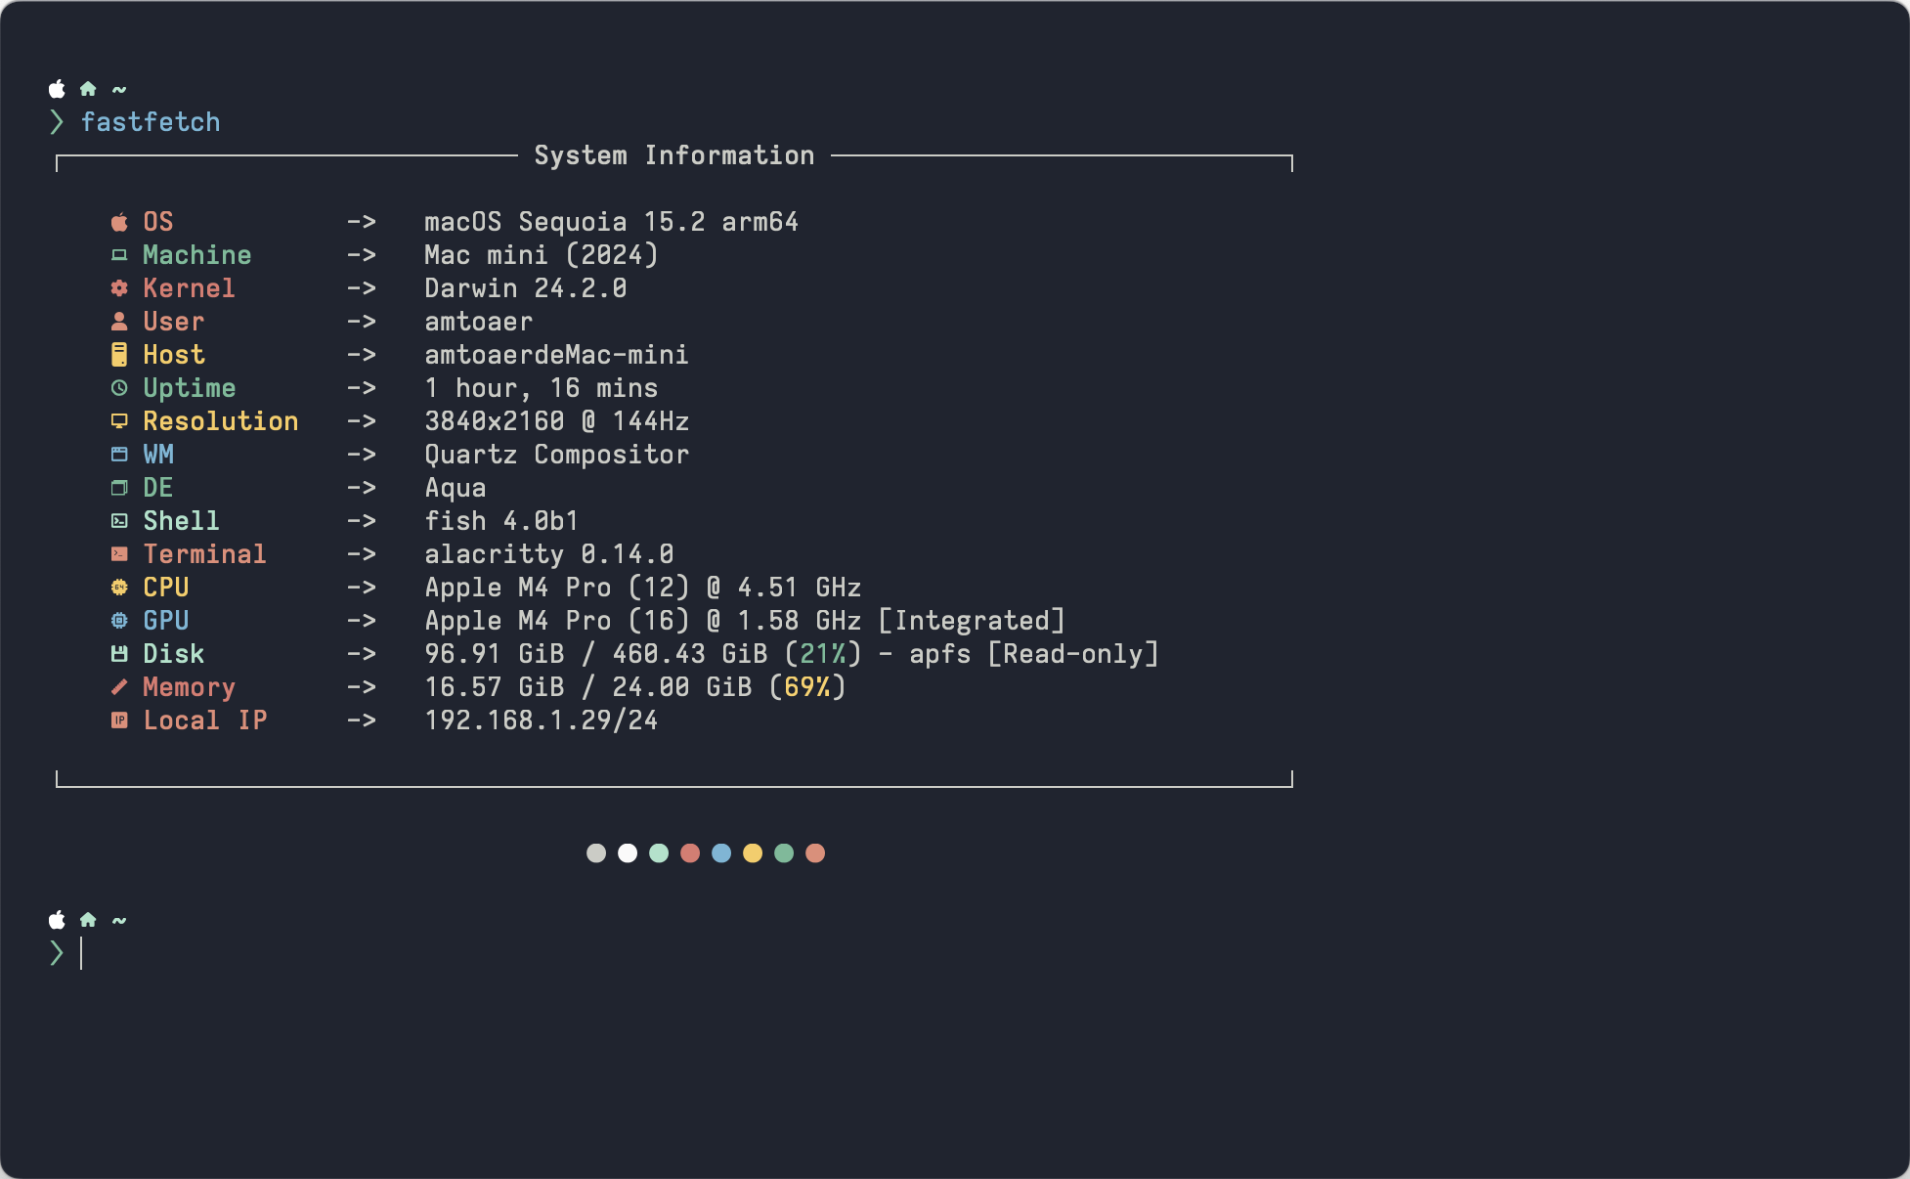Click the Apple icon beside the OS label
The image size is (1910, 1179).
coord(119,222)
